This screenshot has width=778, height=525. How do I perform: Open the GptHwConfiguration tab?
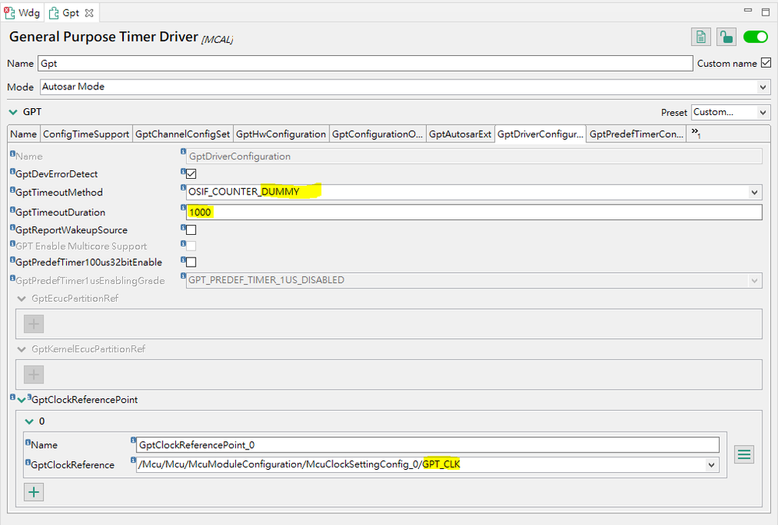[281, 135]
